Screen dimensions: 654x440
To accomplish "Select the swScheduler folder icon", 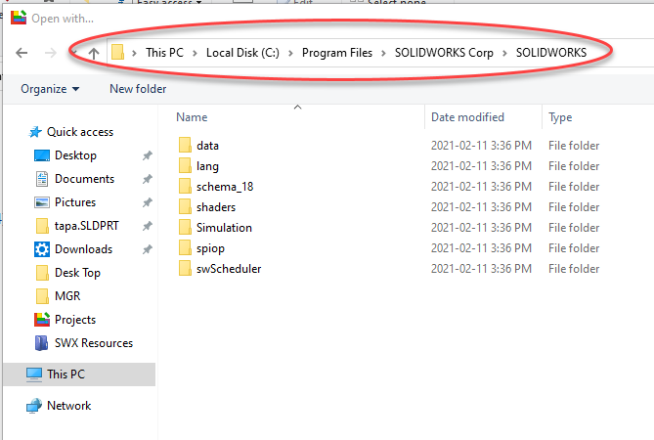I will [185, 269].
